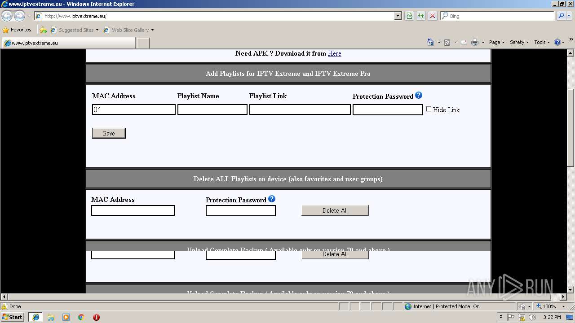Start a search with the magnifier icon
The width and height of the screenshot is (575, 323).
561,16
